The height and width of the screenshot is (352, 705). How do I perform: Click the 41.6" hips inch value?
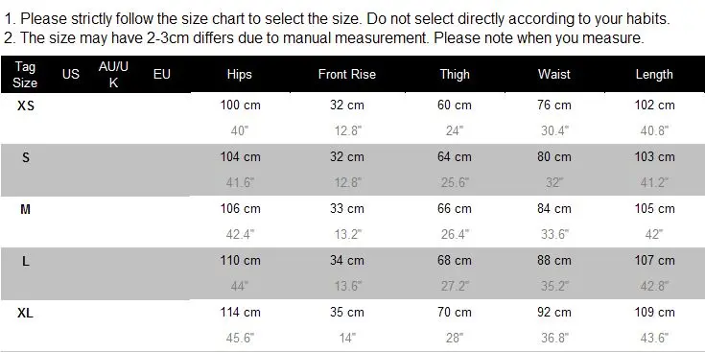point(240,182)
